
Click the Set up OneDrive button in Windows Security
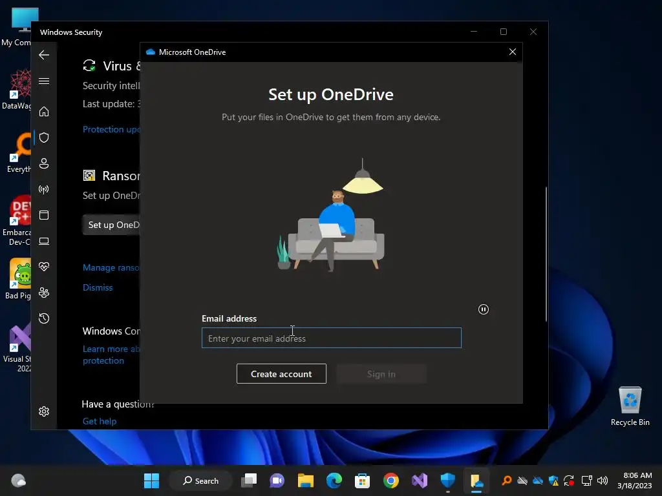tap(111, 225)
